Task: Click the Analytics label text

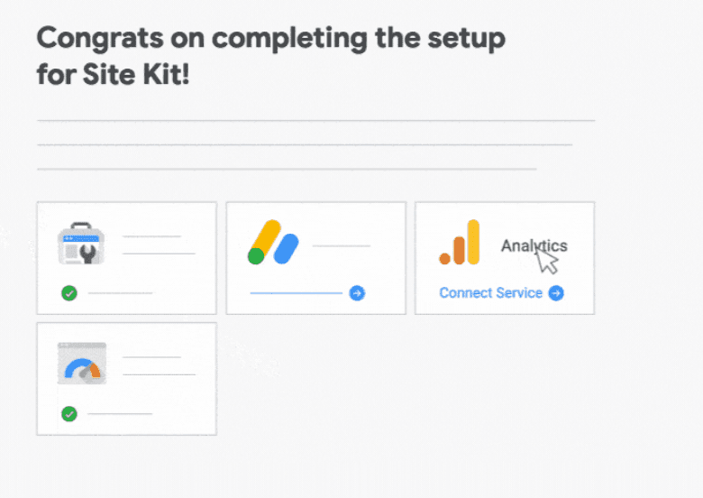Action: pos(534,246)
